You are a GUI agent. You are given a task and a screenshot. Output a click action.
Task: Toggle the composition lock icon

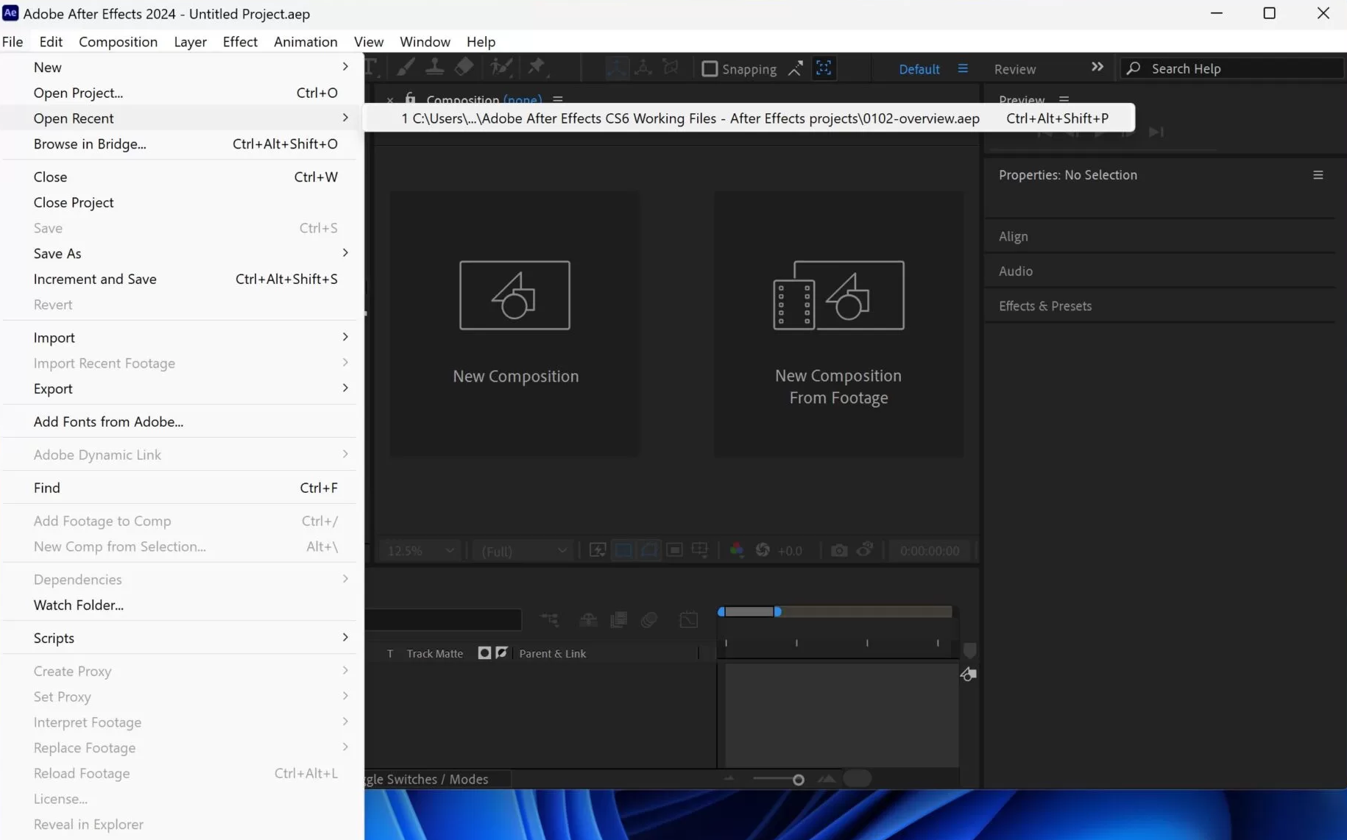pyautogui.click(x=410, y=98)
